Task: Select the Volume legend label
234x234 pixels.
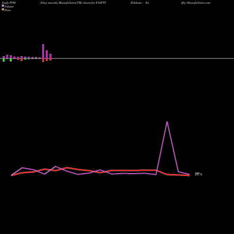Action: [x=9, y=7]
